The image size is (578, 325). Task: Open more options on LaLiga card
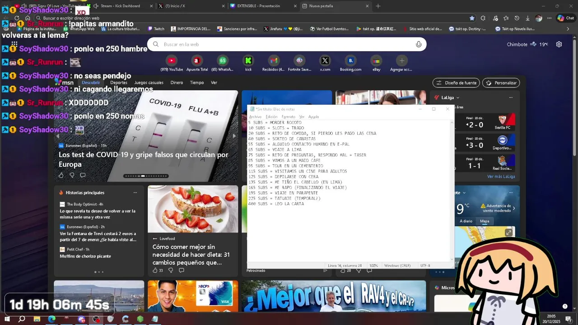(x=511, y=97)
